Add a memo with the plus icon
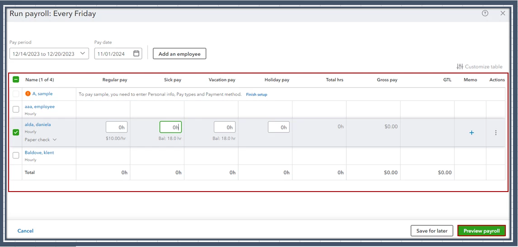Image resolution: width=518 pixels, height=247 pixels. 472,133
